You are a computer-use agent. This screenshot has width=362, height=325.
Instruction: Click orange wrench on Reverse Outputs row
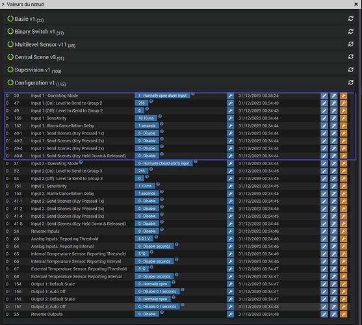(x=343, y=314)
